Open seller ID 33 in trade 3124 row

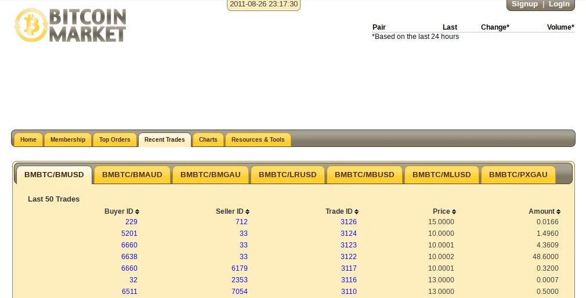[244, 234]
